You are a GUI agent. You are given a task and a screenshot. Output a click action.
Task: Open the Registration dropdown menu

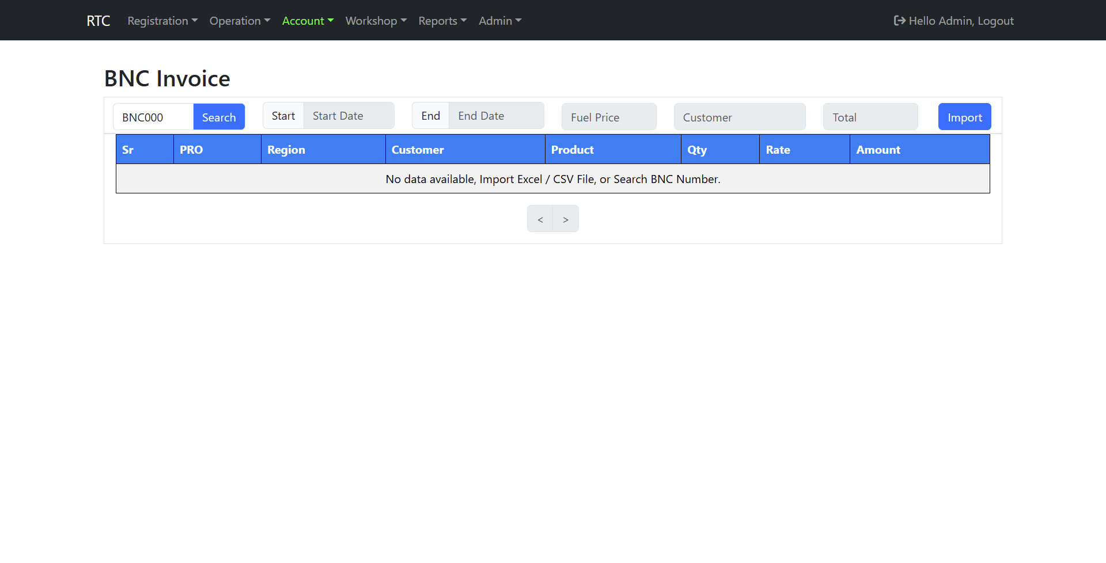coord(162,21)
